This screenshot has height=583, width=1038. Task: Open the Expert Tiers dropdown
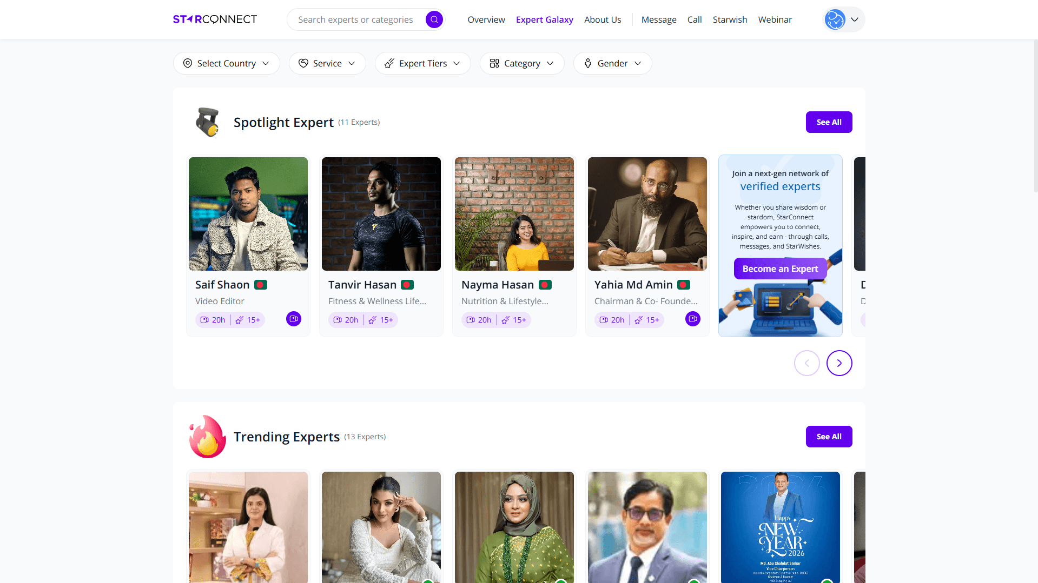coord(423,63)
